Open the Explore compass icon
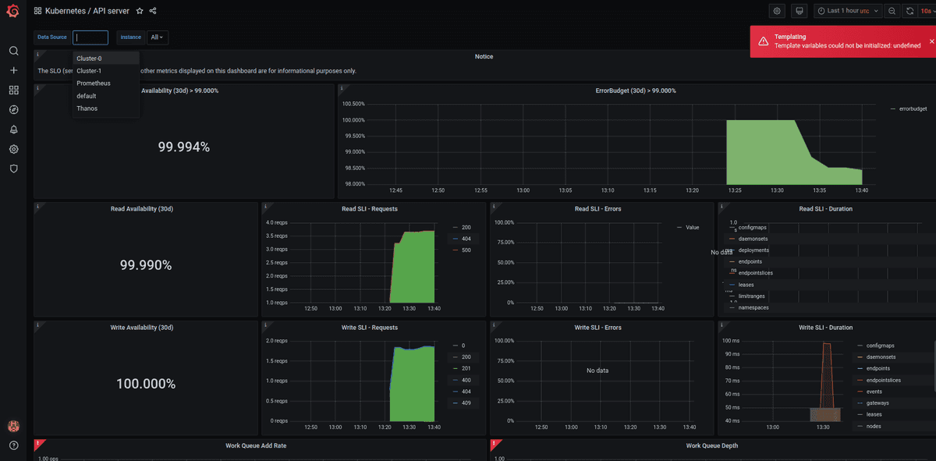936x461 pixels. coord(13,109)
